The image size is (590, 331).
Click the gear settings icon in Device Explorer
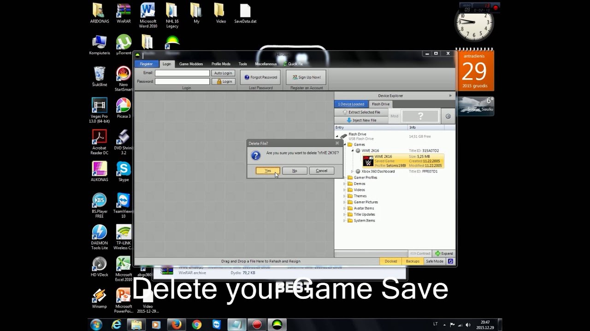pyautogui.click(x=448, y=116)
